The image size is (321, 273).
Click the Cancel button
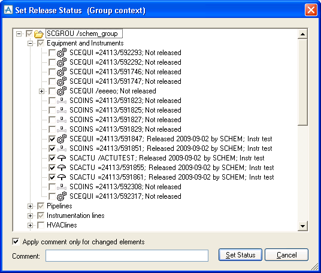(286, 255)
